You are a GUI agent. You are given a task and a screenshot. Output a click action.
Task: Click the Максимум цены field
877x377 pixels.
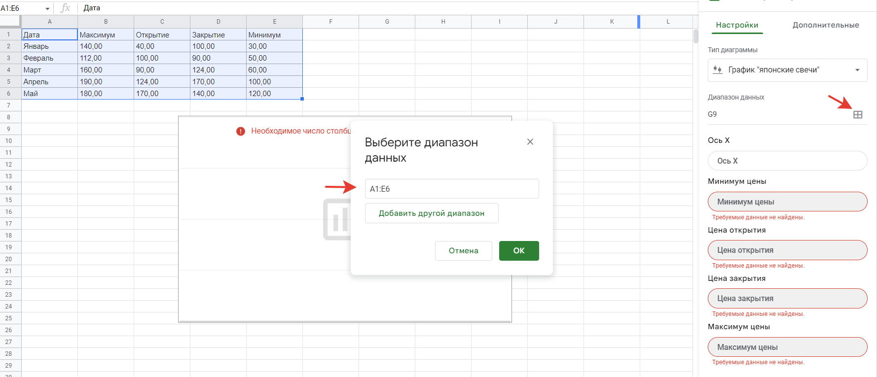click(x=787, y=347)
